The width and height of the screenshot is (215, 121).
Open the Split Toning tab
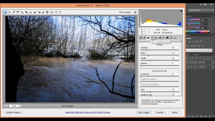click(x=156, y=37)
